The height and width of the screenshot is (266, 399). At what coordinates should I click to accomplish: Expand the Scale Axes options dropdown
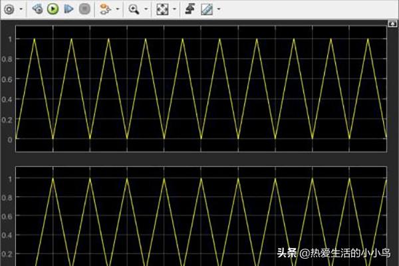(174, 10)
